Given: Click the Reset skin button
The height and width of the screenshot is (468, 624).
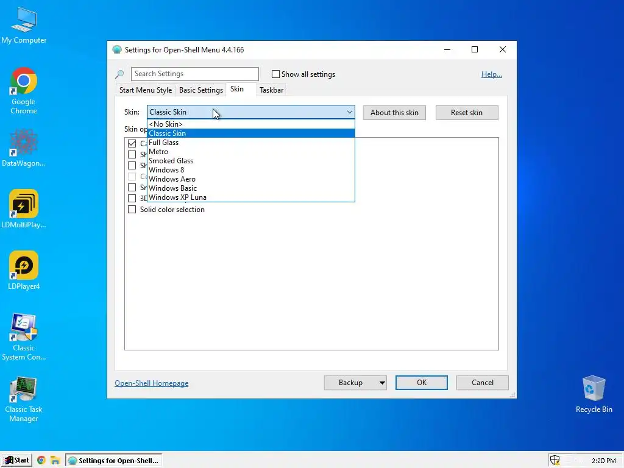Looking at the screenshot, I should [467, 113].
